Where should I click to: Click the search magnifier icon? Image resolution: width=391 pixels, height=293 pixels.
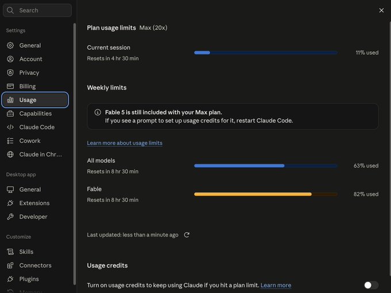pyautogui.click(x=10, y=10)
